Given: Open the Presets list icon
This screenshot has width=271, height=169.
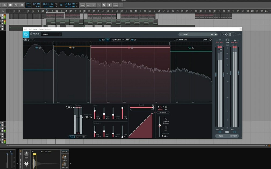Looking at the screenshot, I should click(x=181, y=35).
